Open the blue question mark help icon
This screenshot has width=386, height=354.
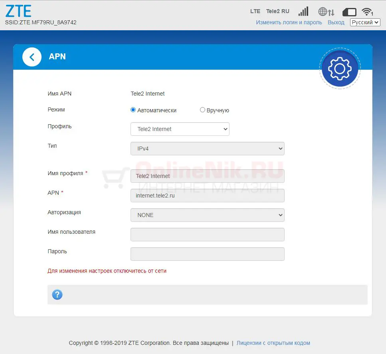click(57, 295)
